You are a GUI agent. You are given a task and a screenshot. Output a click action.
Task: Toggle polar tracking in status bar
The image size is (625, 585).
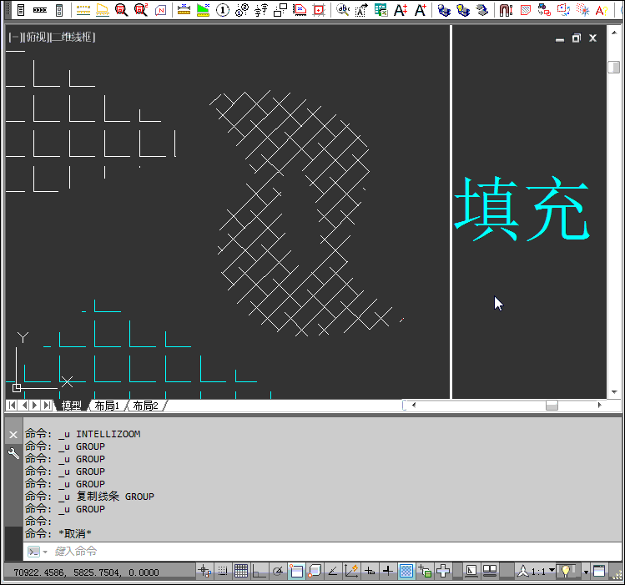pyautogui.click(x=277, y=572)
